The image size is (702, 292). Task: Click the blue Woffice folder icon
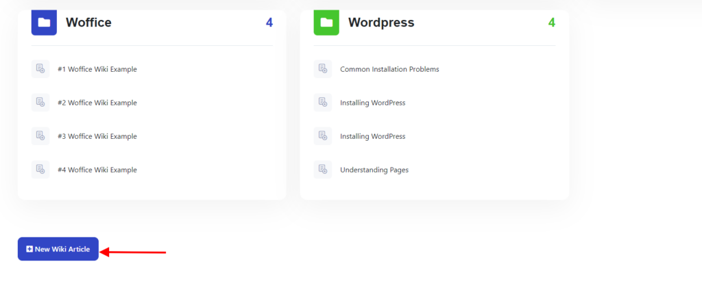44,23
